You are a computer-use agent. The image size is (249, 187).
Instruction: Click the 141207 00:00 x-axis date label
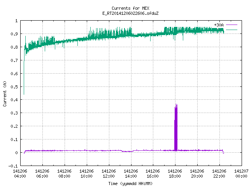pos(241,174)
